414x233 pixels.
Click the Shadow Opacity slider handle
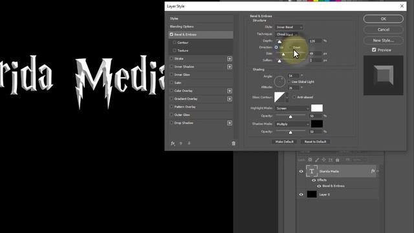pos(290,132)
